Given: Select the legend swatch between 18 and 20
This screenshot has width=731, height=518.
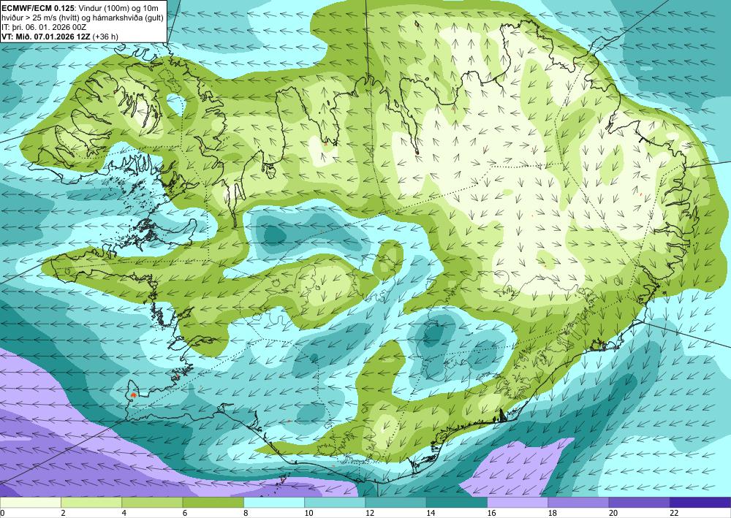Looking at the screenshot, I should pos(578,503).
